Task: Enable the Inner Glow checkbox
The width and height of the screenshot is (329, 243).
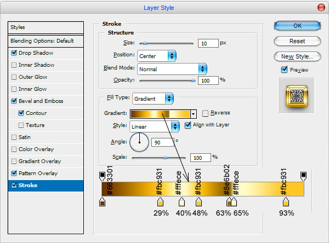Action: tap(14, 89)
